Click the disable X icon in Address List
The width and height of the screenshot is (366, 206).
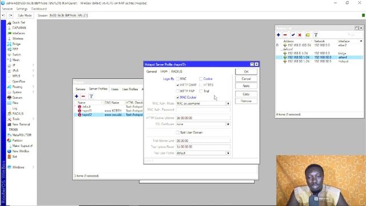[x=300, y=35]
